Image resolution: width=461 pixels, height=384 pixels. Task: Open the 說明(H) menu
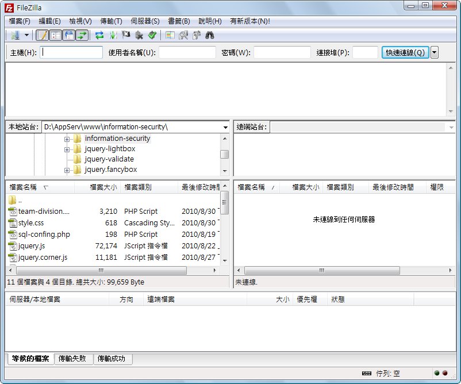(210, 21)
